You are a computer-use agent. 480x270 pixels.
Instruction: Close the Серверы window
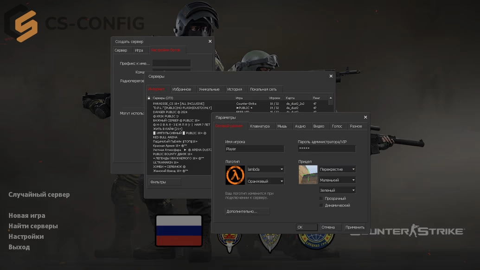pos(331,76)
